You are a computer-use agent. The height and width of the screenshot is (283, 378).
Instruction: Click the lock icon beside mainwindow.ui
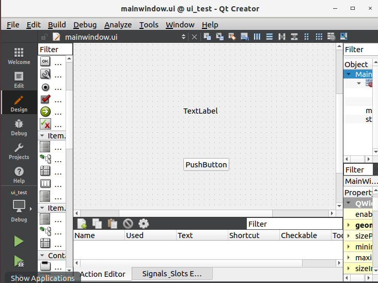coord(44,37)
